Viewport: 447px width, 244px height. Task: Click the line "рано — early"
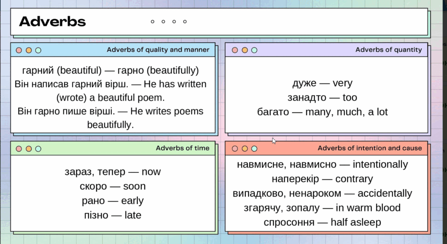(113, 201)
